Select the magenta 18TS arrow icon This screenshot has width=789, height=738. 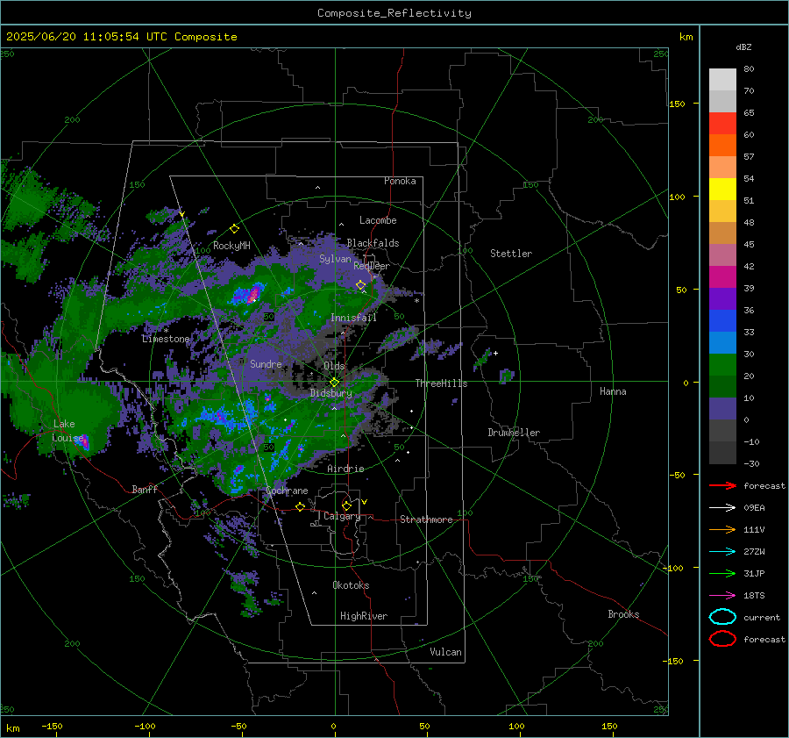coord(722,596)
